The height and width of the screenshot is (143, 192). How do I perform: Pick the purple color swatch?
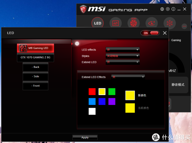tap(112, 101)
